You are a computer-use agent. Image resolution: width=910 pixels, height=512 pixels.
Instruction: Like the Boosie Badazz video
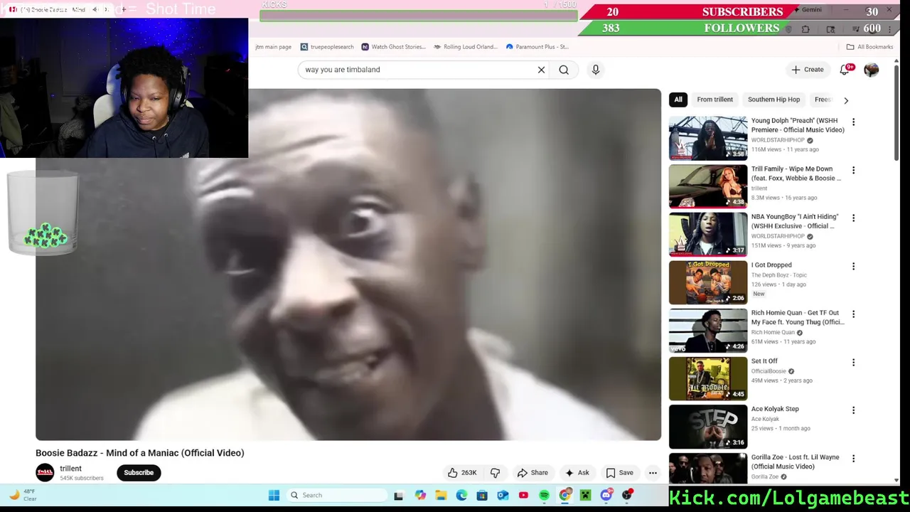462,472
